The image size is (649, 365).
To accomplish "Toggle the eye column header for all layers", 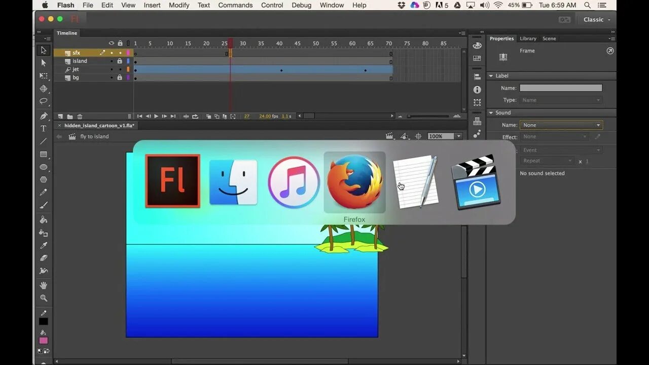I will (112, 43).
